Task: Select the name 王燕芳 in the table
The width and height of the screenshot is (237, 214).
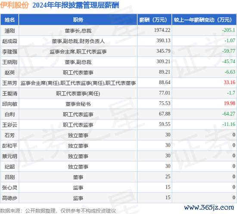Action: pos(9,83)
